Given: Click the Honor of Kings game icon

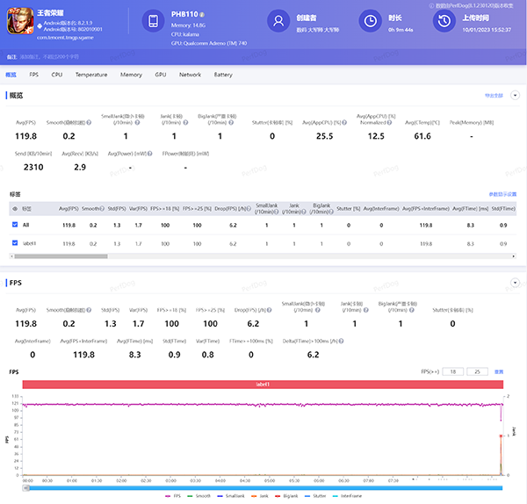Looking at the screenshot, I should point(18,20).
